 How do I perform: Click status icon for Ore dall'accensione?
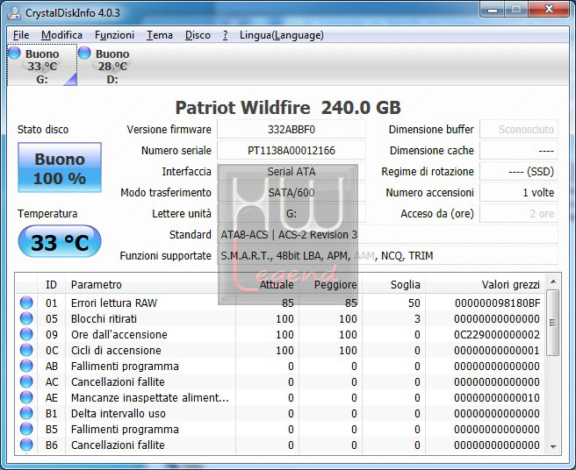[26, 334]
